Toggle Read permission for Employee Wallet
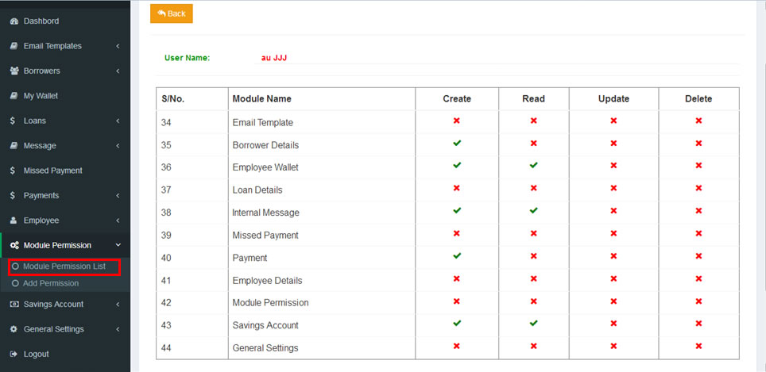Viewport: 766px width, 372px height. 533,166
